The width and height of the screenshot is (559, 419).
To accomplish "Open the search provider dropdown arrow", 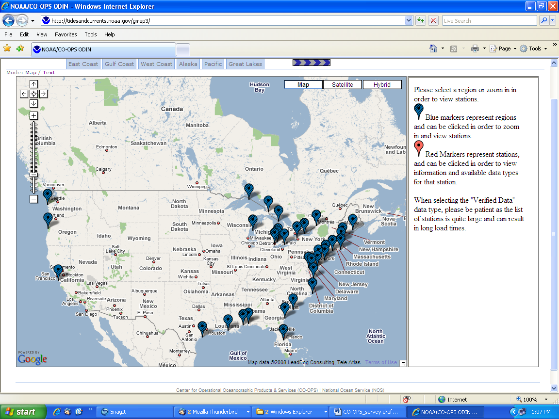I will pos(553,21).
